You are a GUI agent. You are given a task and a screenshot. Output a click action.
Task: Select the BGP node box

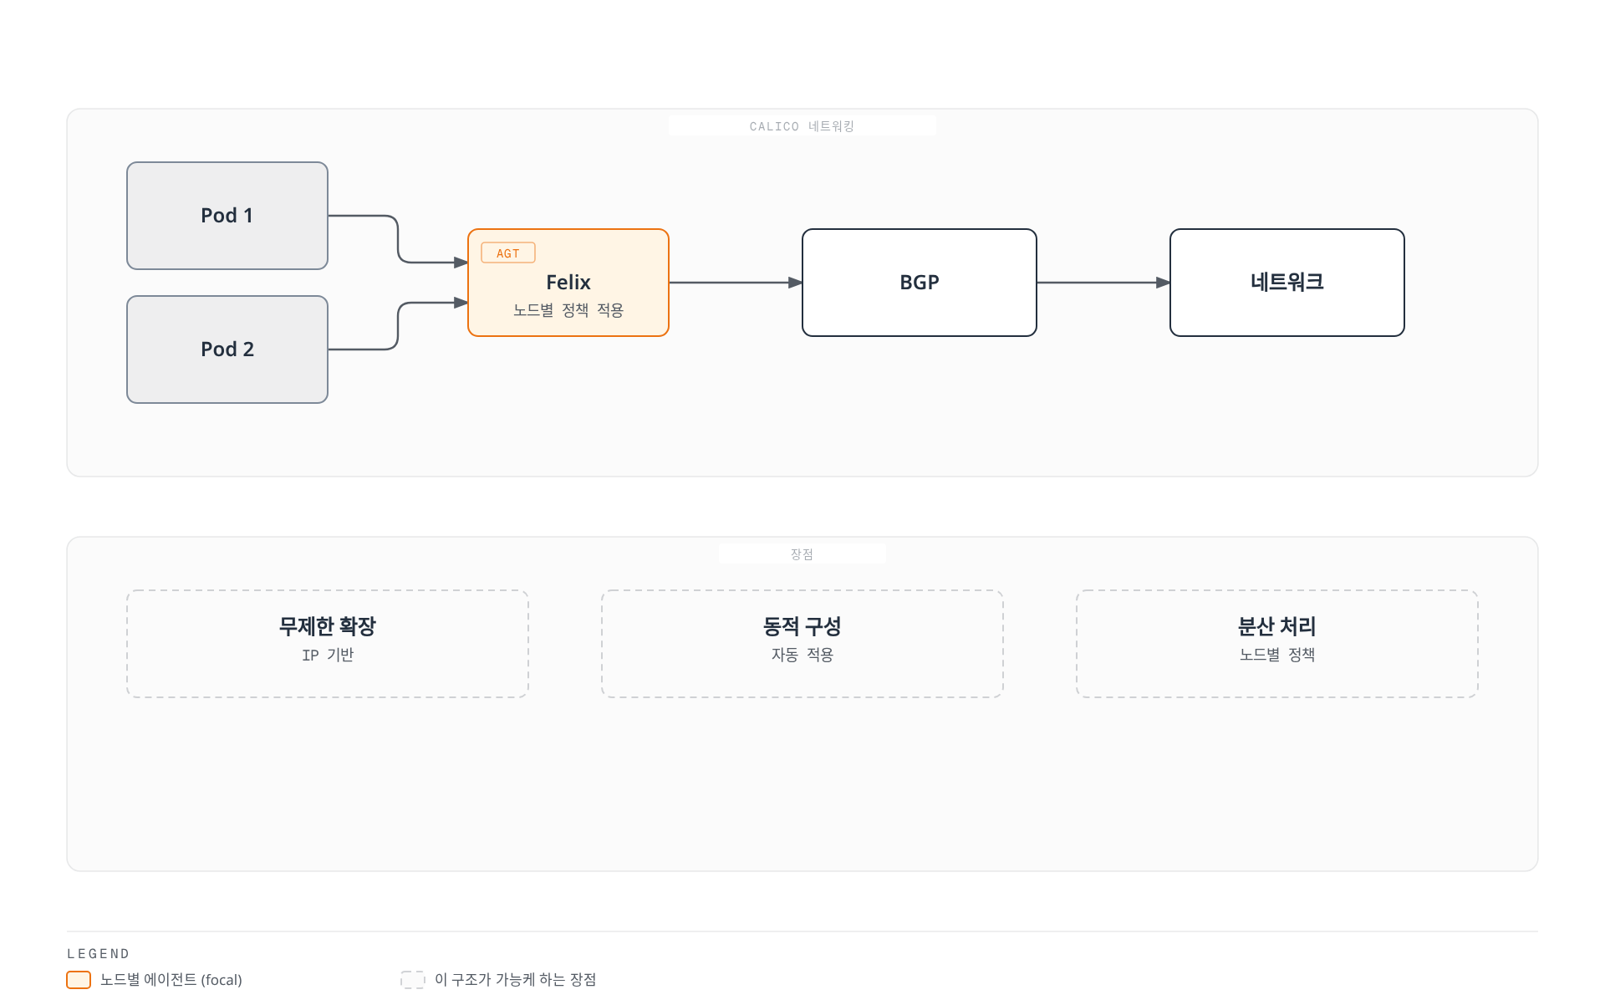pyautogui.click(x=920, y=283)
